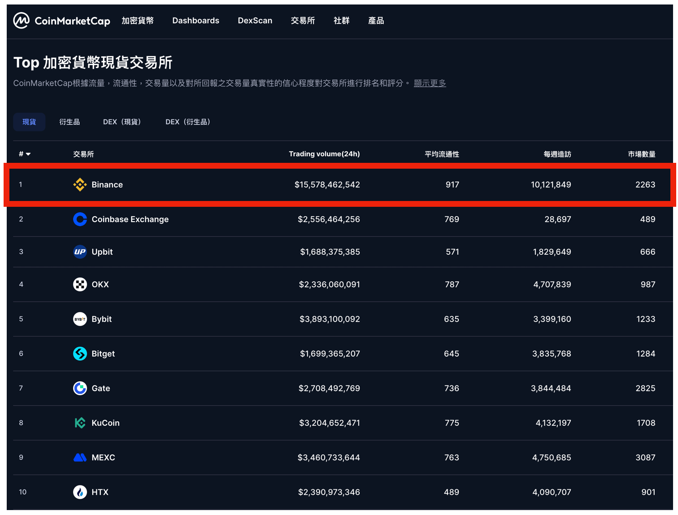Screen dimensions: 678x515
Task: Click Bitget volume $1,699,365,207
Action: tap(330, 354)
